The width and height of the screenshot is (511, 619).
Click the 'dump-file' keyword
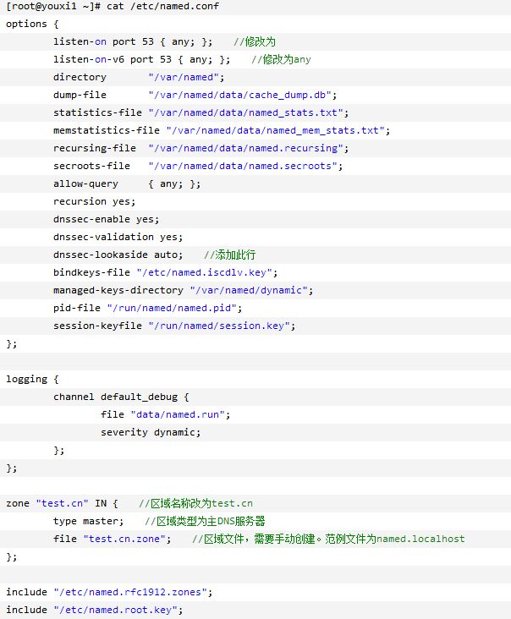point(80,96)
